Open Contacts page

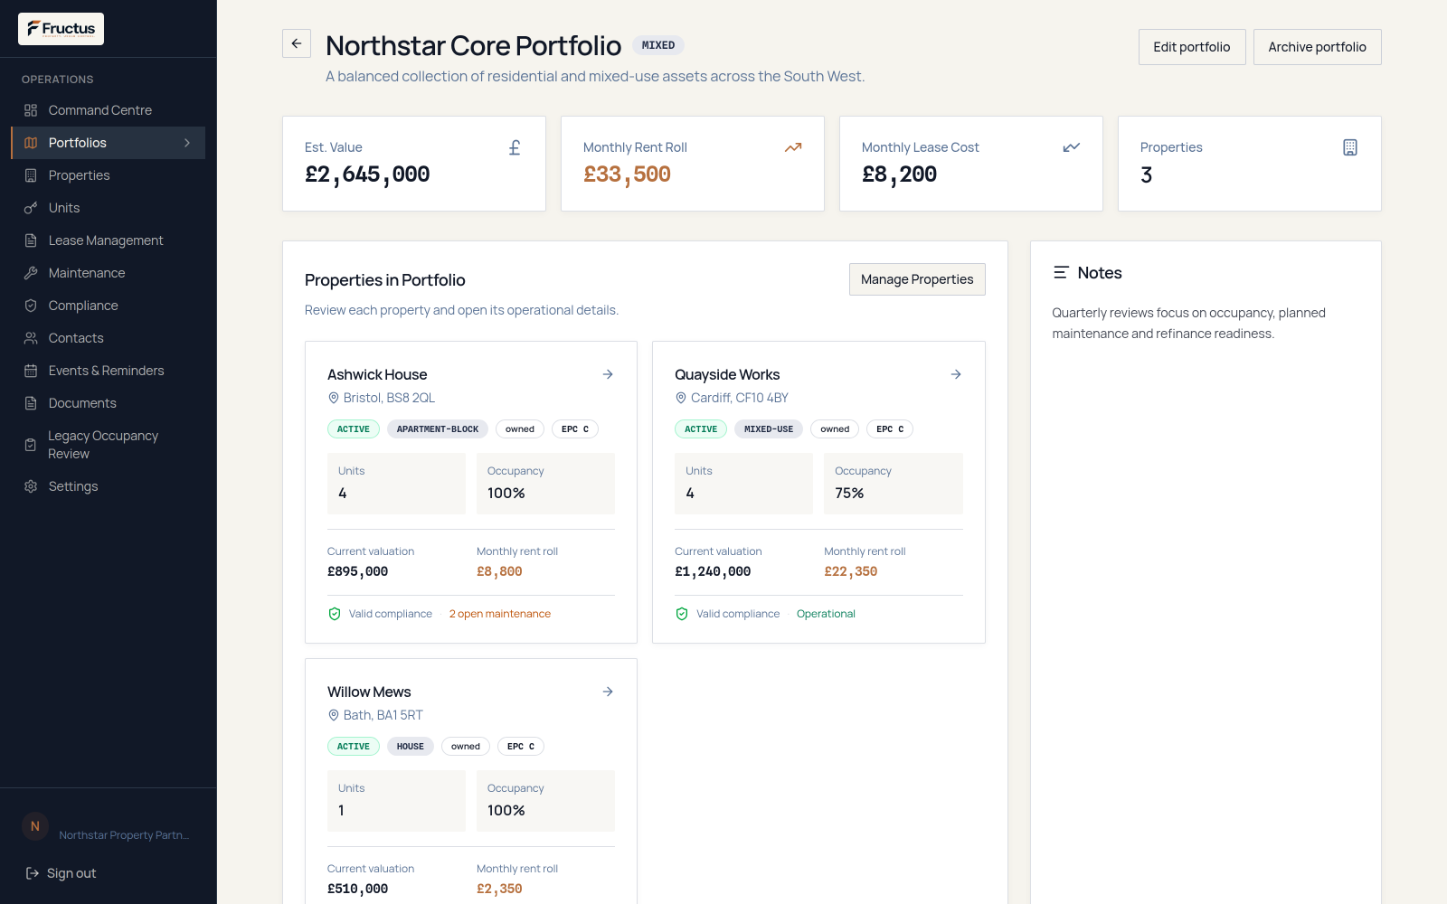(x=109, y=338)
